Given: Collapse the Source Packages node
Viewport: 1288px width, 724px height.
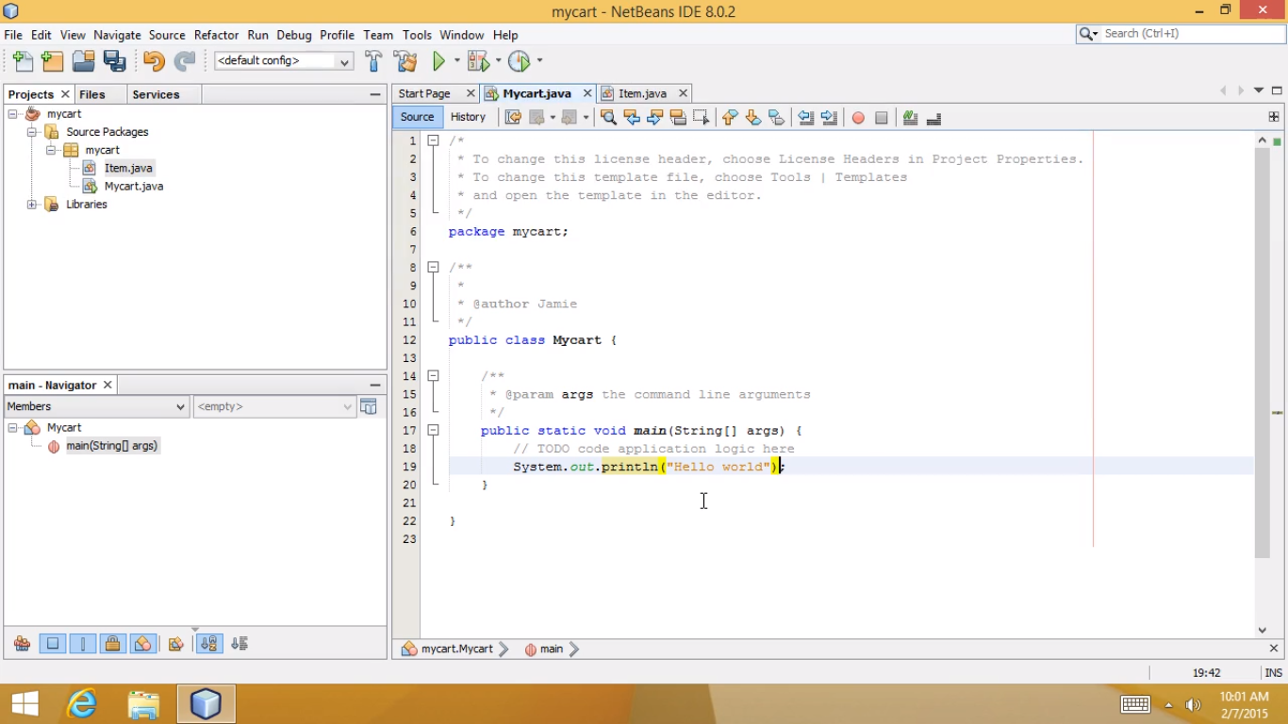Looking at the screenshot, I should click(31, 132).
